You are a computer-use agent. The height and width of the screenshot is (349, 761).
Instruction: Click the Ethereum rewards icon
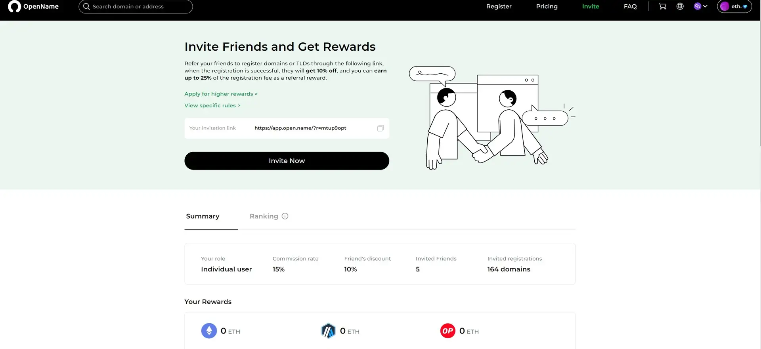209,331
